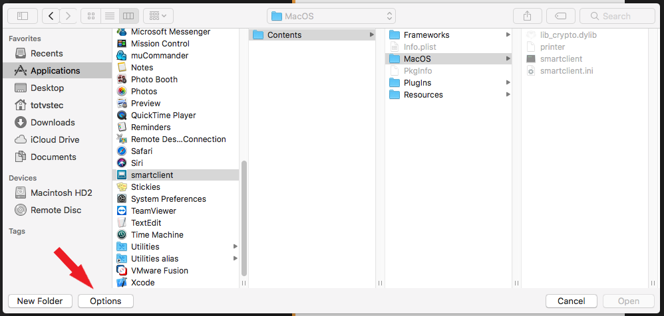664x316 pixels.
Task: Select the Mission Control app icon
Action: tap(122, 44)
